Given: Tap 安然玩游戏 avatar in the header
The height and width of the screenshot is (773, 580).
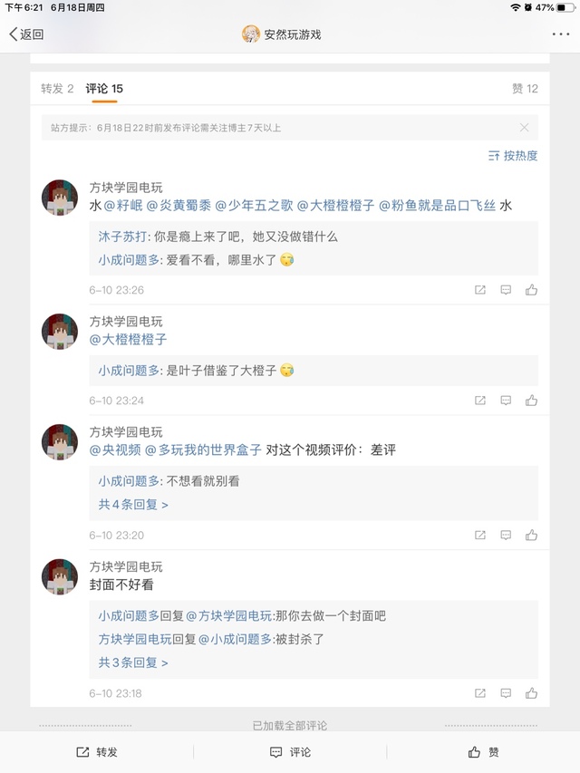Looking at the screenshot, I should coord(251,34).
